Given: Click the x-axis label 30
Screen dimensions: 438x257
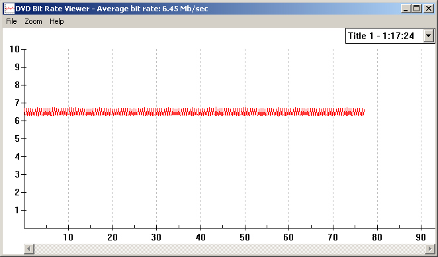Looking at the screenshot, I should (x=156, y=237).
